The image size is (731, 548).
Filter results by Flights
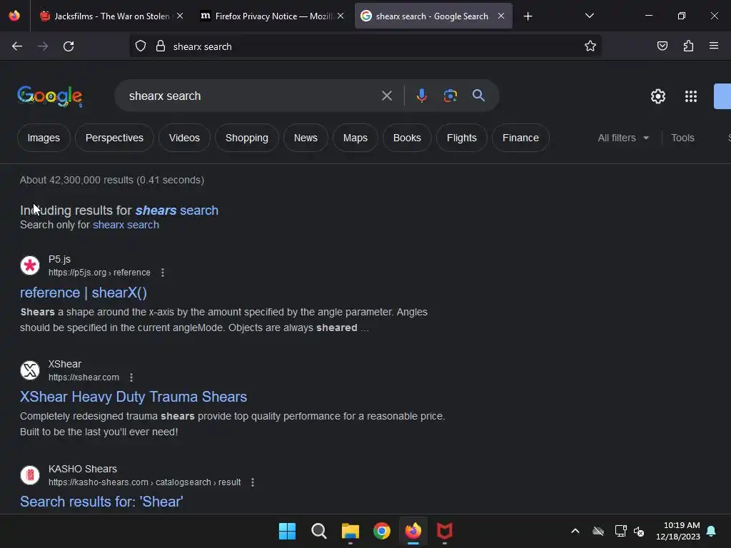tap(462, 138)
